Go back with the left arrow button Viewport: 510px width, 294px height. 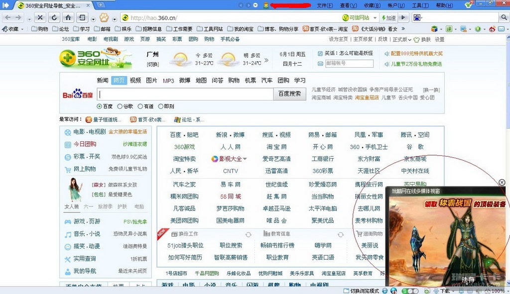(x=8, y=17)
